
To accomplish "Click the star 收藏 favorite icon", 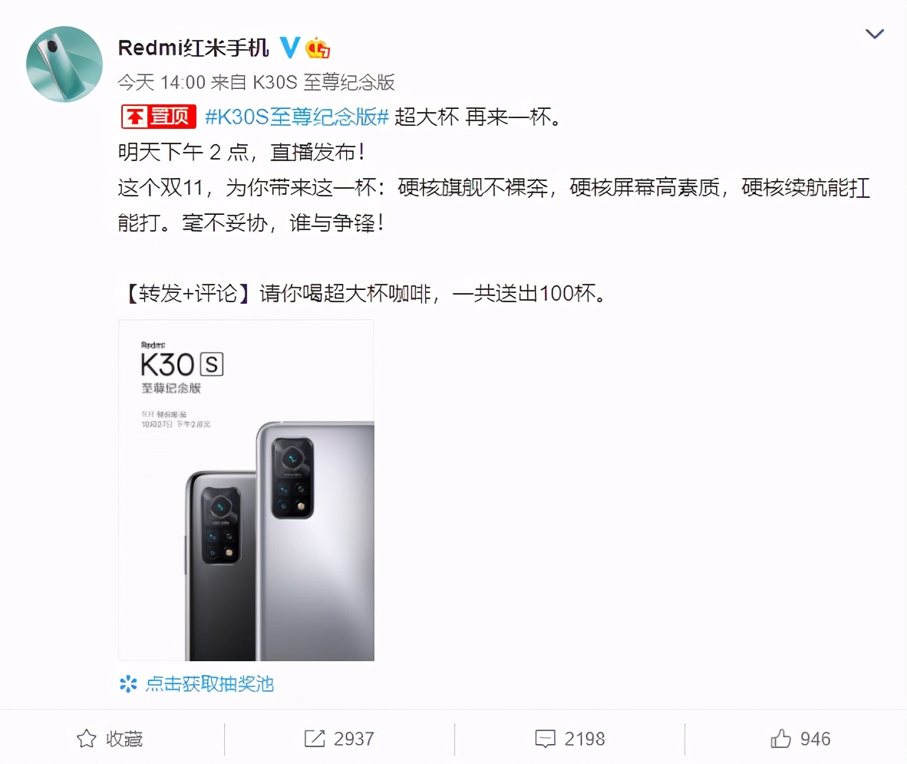I will pos(87,739).
